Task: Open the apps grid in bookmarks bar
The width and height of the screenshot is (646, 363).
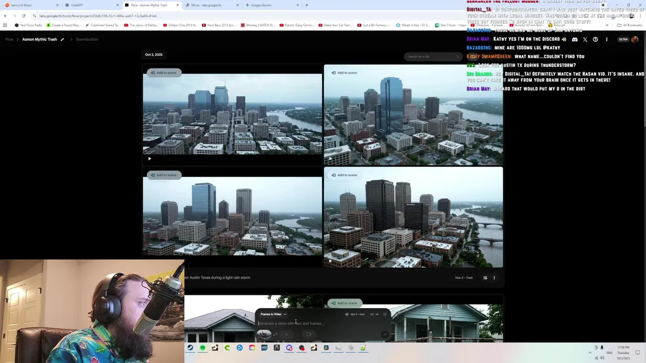Action: point(5,25)
